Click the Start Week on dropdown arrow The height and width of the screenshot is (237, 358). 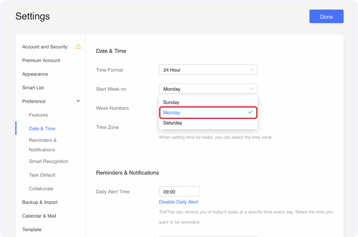click(251, 88)
